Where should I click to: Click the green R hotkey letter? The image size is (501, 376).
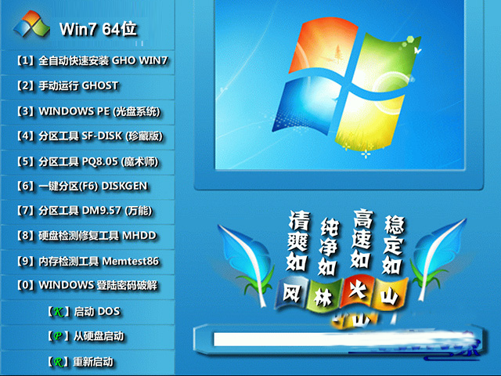pos(58,362)
